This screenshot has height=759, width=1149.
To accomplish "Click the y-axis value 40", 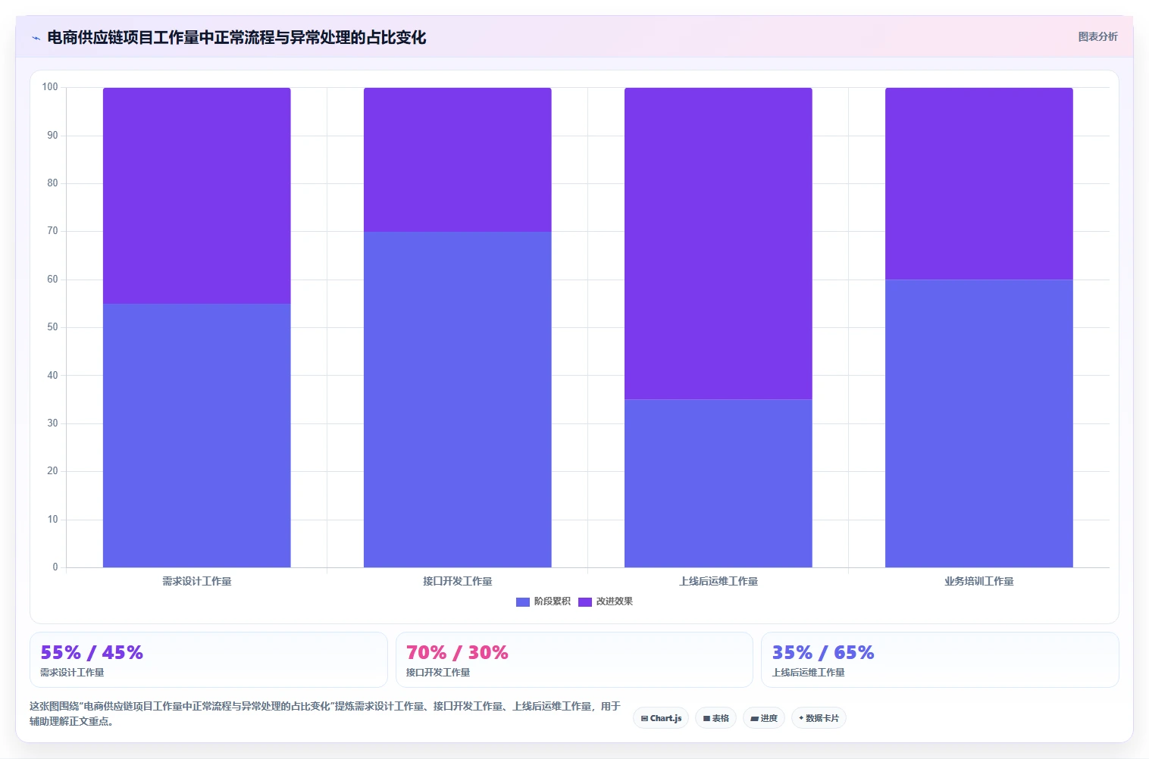I will pos(52,375).
